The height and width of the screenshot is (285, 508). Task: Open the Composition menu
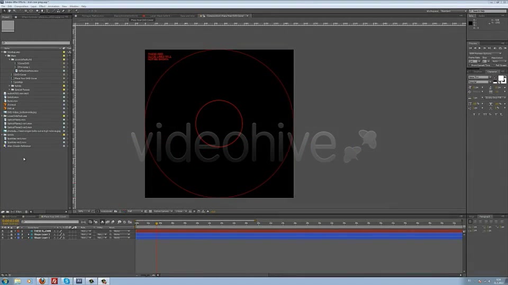tap(21, 6)
